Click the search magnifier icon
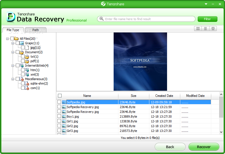 point(102,19)
